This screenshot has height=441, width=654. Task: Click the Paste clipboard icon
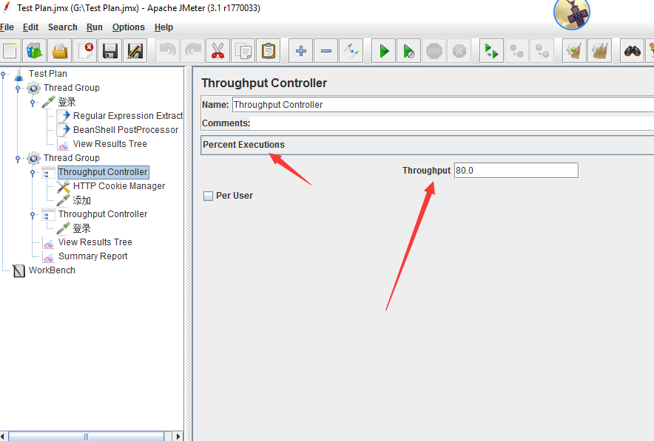pos(269,51)
